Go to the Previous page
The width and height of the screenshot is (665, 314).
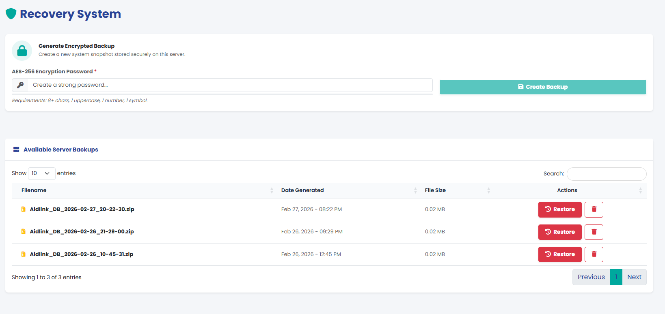(x=591, y=277)
